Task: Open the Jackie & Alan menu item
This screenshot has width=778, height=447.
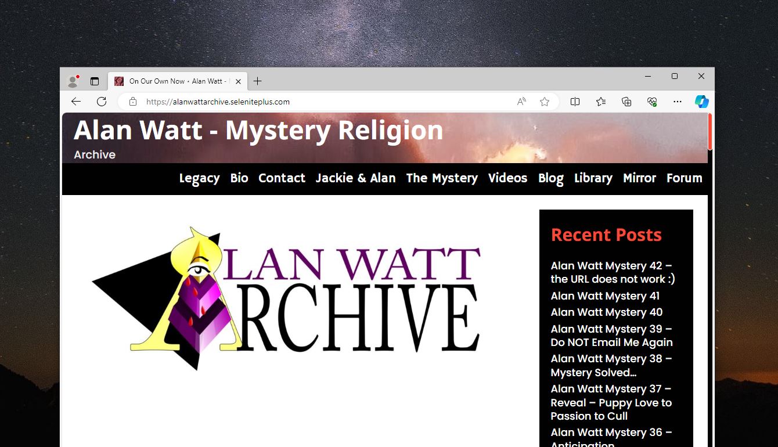Action: point(355,178)
